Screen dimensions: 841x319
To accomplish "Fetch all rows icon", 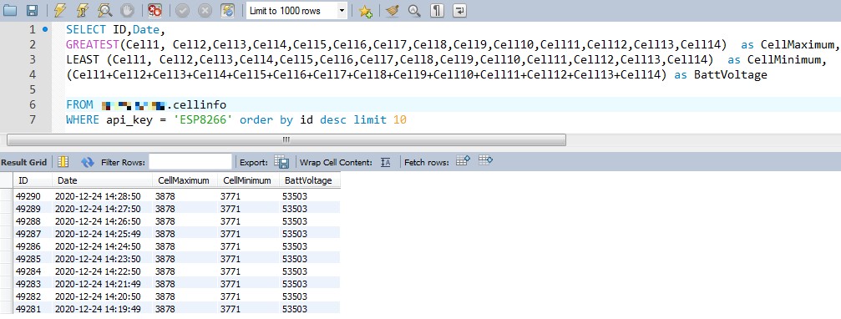I will coord(485,159).
